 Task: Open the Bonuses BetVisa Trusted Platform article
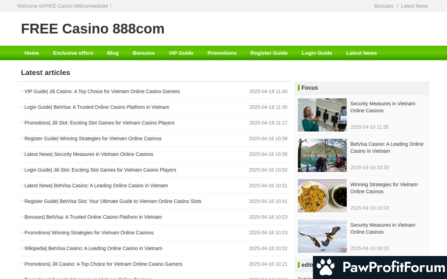[x=93, y=217]
